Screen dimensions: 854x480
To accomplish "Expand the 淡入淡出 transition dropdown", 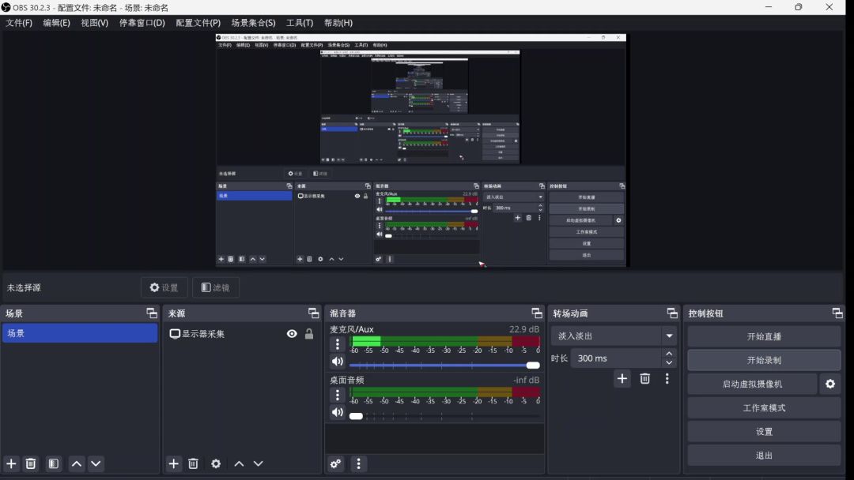I will click(x=670, y=336).
